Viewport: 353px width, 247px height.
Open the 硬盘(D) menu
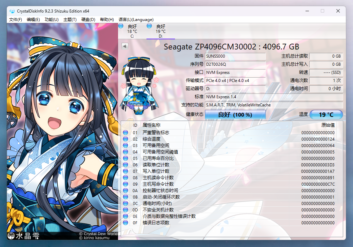click(x=88, y=20)
